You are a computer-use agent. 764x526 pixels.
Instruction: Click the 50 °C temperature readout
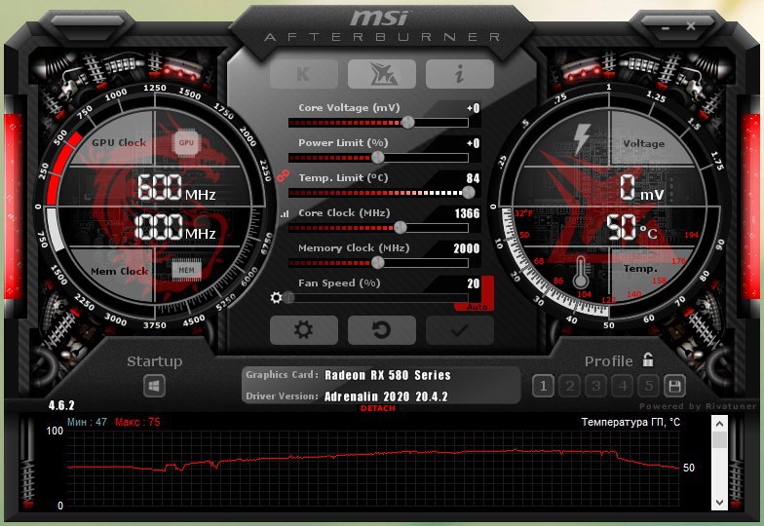[631, 228]
